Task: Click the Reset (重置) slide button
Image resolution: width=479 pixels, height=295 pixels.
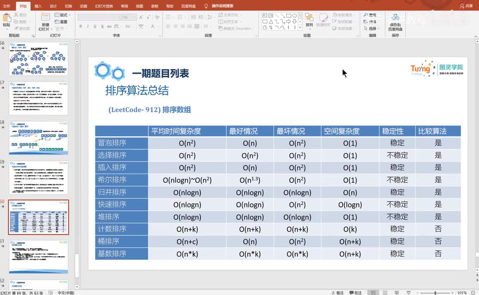Action: (61, 22)
